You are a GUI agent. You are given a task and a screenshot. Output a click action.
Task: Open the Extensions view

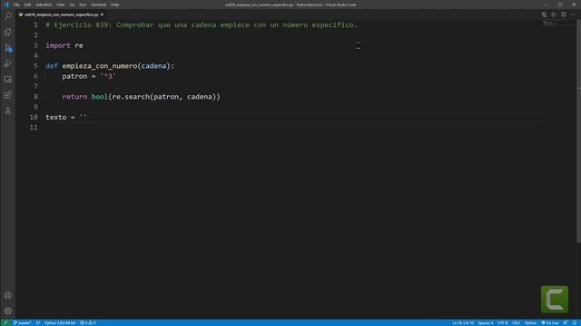pos(8,95)
